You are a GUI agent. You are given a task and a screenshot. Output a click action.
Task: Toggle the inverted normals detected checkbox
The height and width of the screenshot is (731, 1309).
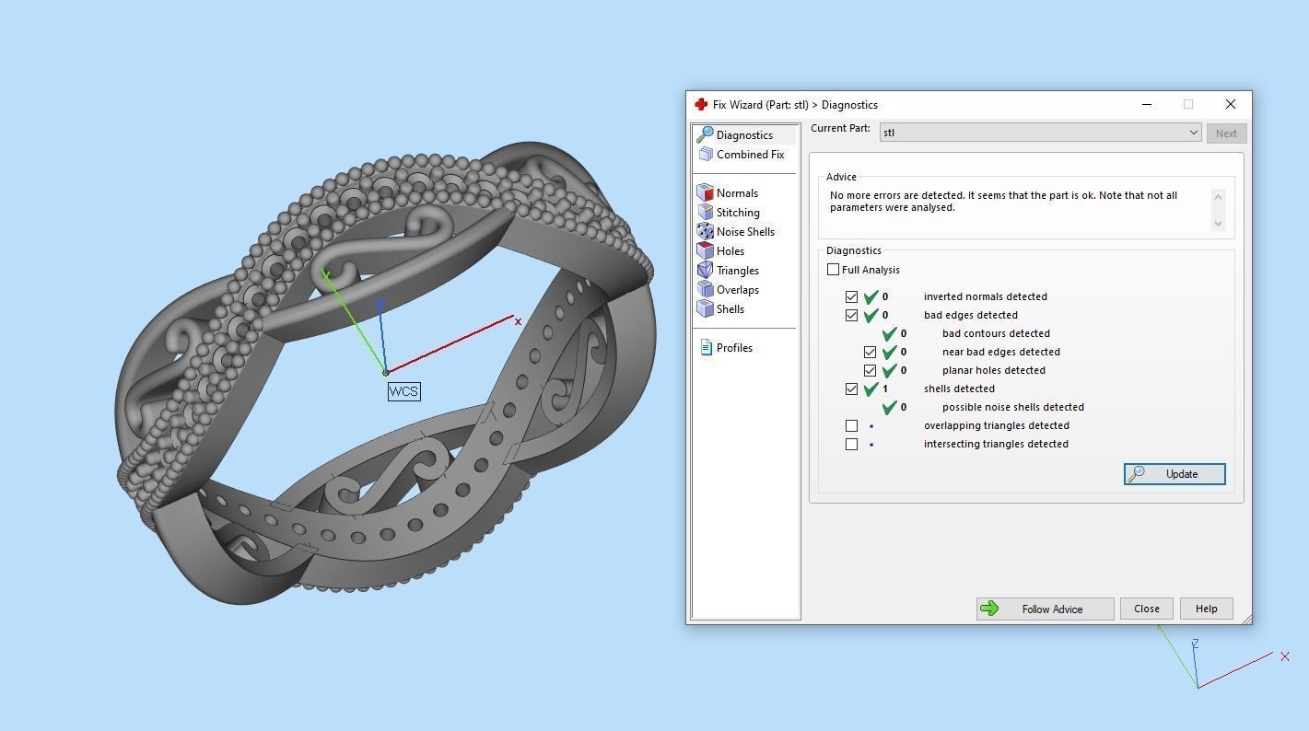click(852, 297)
